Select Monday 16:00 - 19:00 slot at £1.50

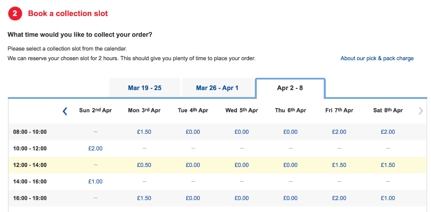click(144, 198)
